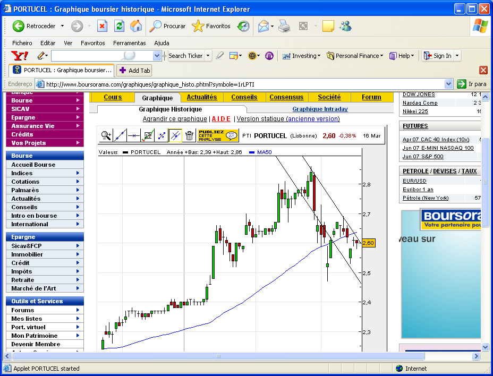
Task: Open the address bar URL dropdown
Action: click(448, 84)
